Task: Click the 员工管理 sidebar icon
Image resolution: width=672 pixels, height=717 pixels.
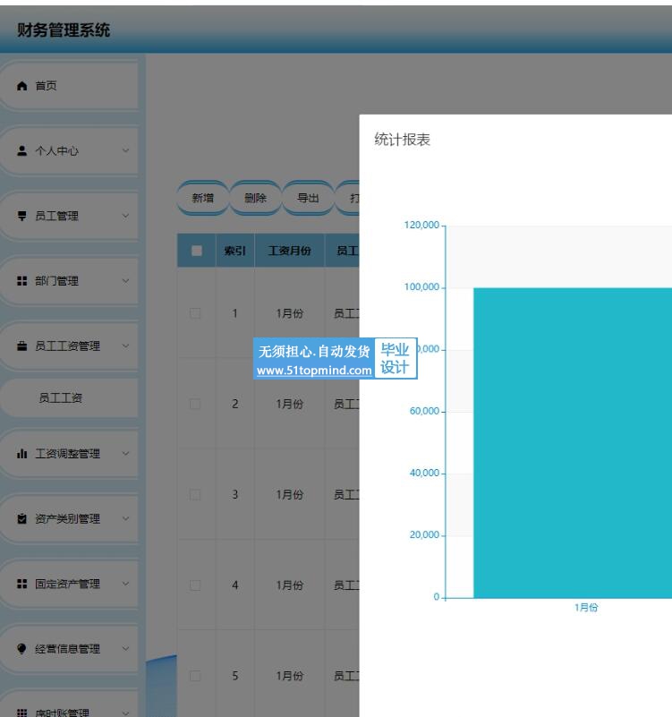Action: click(x=22, y=216)
